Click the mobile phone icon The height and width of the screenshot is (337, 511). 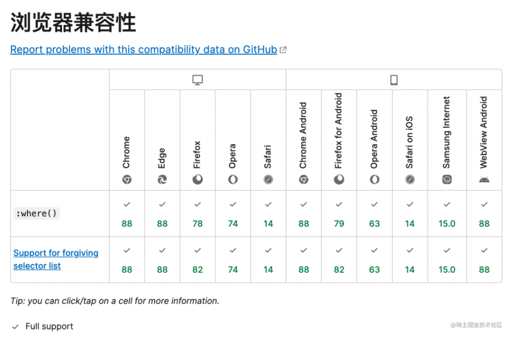point(394,80)
